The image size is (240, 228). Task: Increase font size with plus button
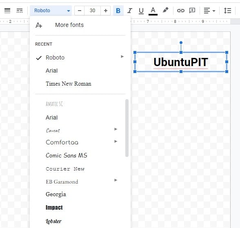tap(105, 11)
